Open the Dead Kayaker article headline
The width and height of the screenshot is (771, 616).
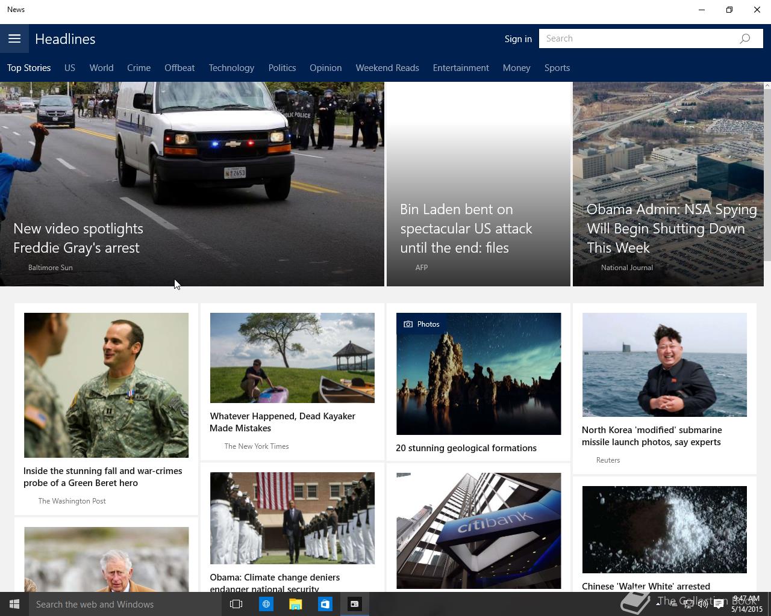click(282, 422)
